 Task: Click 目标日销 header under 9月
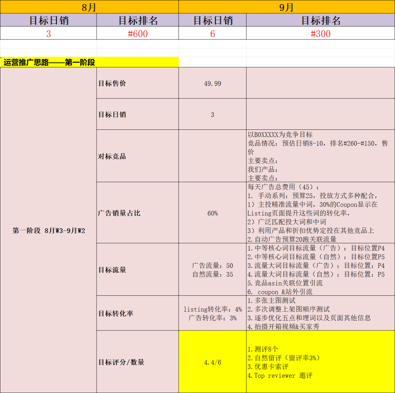pyautogui.click(x=212, y=20)
